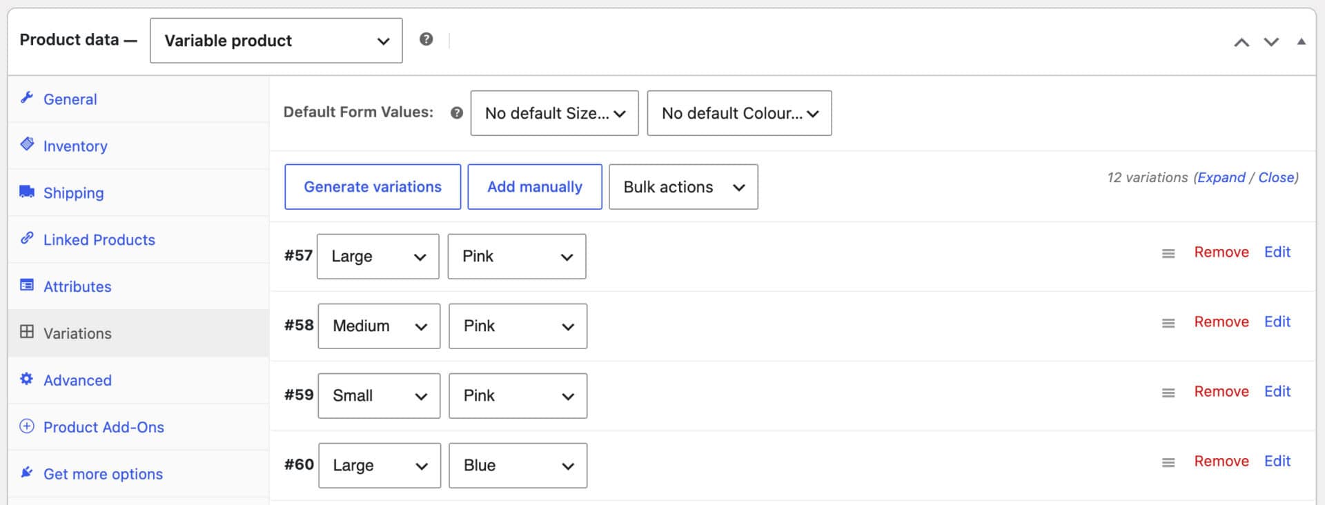Click the Add manually button
Viewport: 1325px width, 505px height.
535,187
